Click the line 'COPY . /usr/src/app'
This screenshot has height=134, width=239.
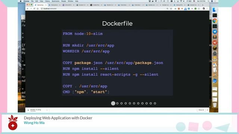tap(85, 86)
